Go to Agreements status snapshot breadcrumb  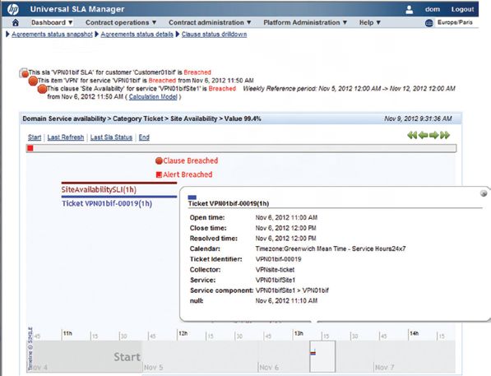(x=52, y=35)
